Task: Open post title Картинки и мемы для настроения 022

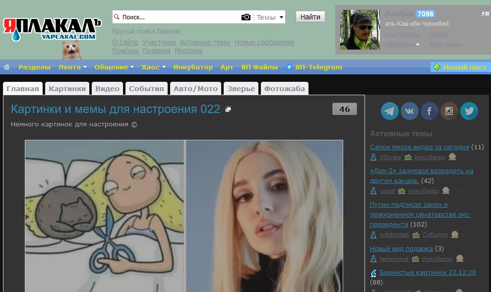Action: pos(115,109)
